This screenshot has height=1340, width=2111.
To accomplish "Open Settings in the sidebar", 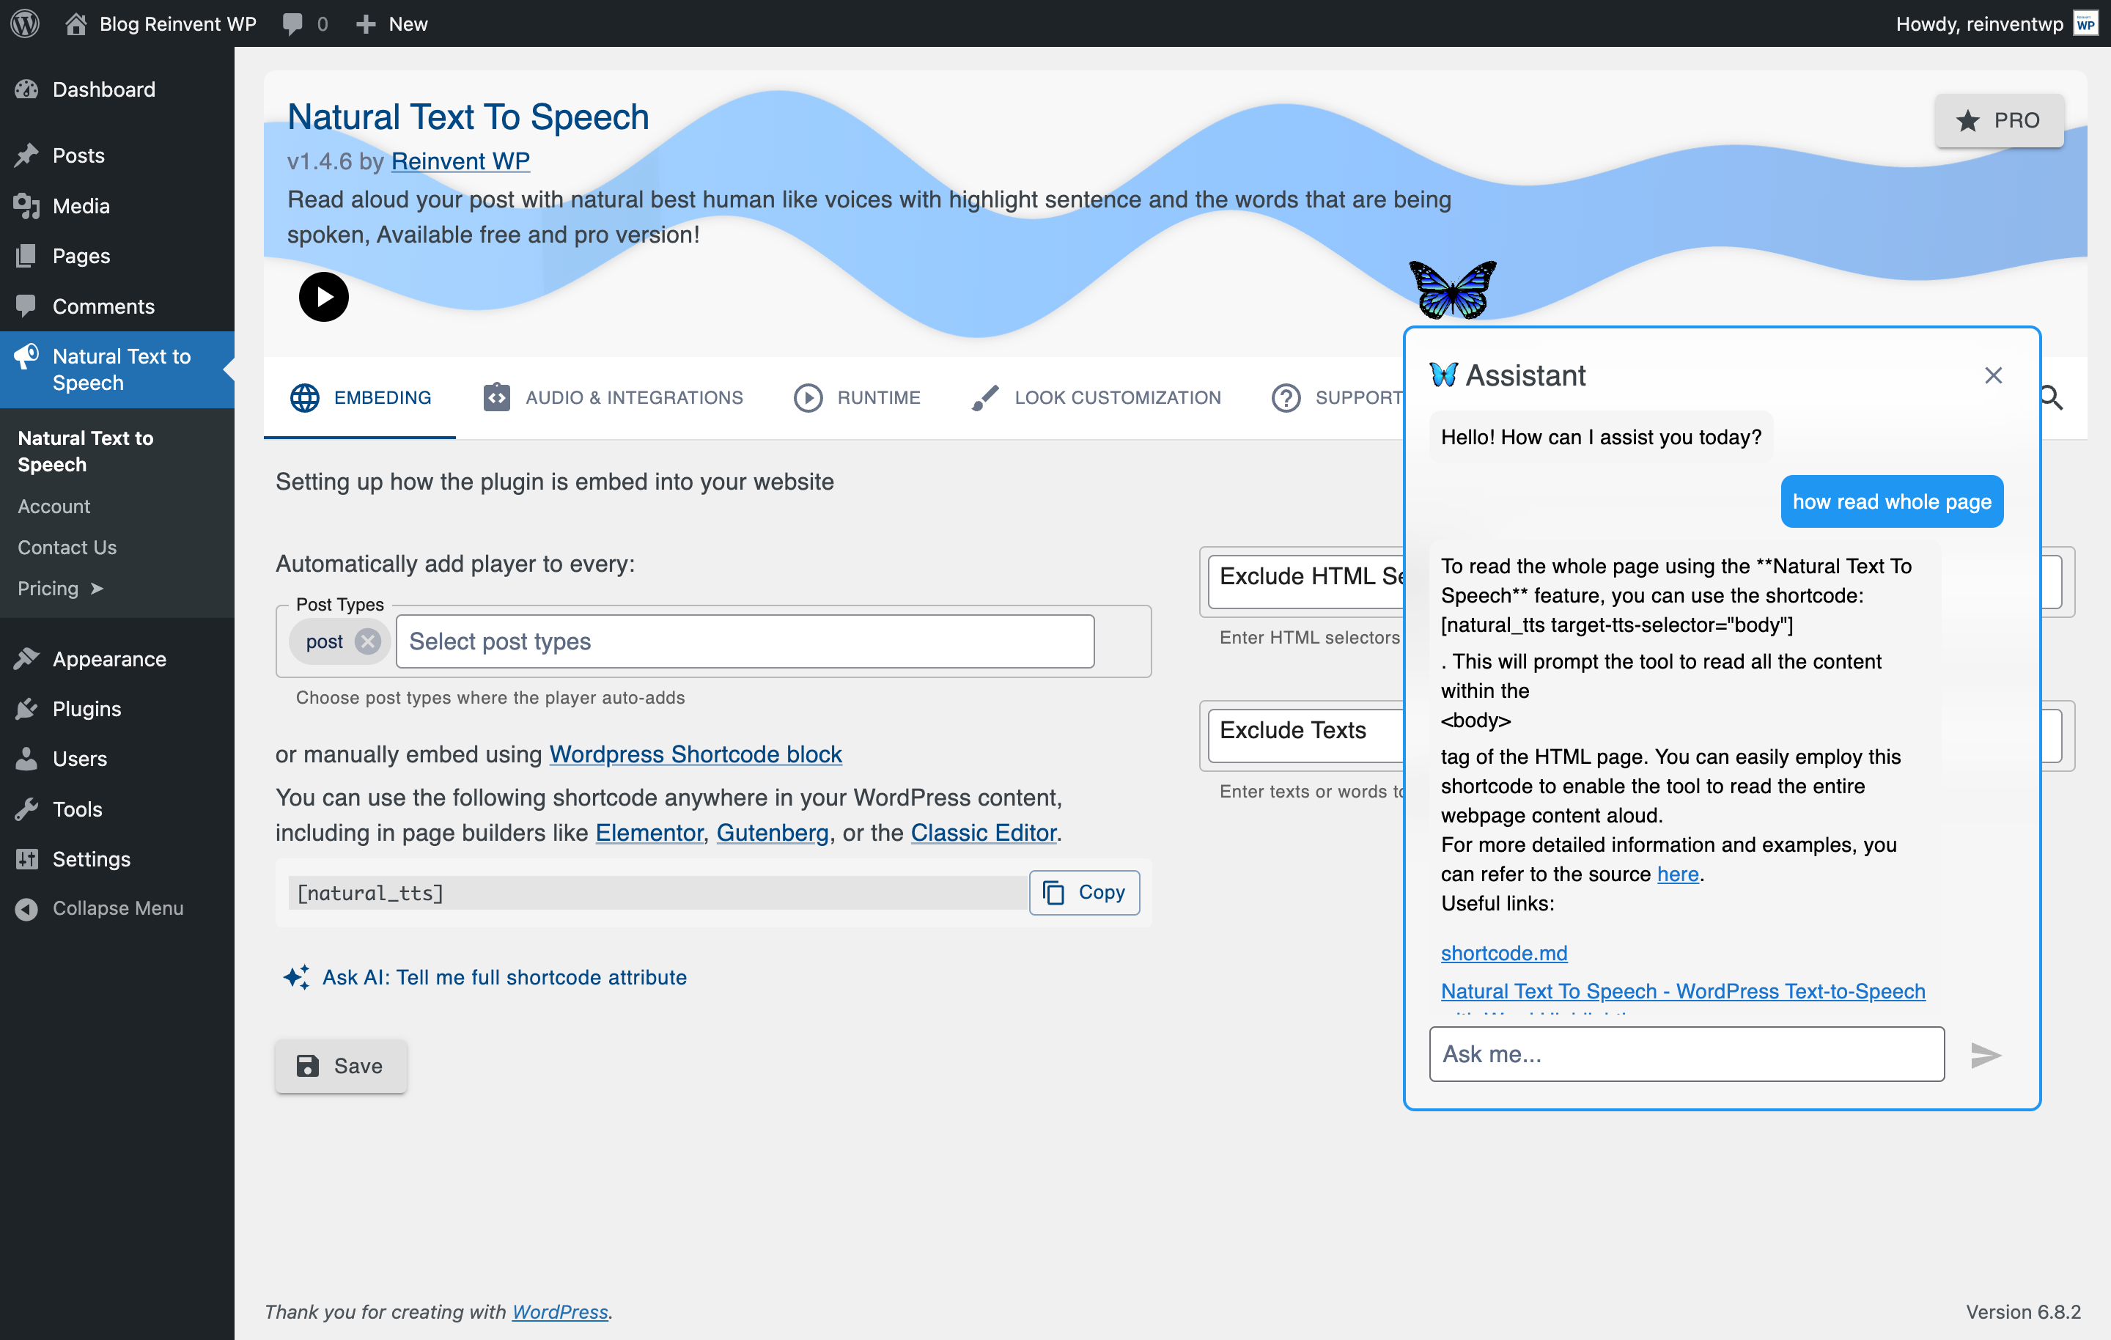I will point(91,859).
